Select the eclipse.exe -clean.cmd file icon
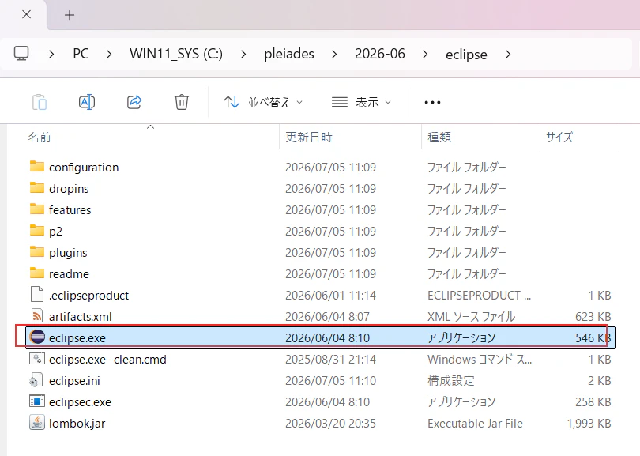 click(x=37, y=359)
